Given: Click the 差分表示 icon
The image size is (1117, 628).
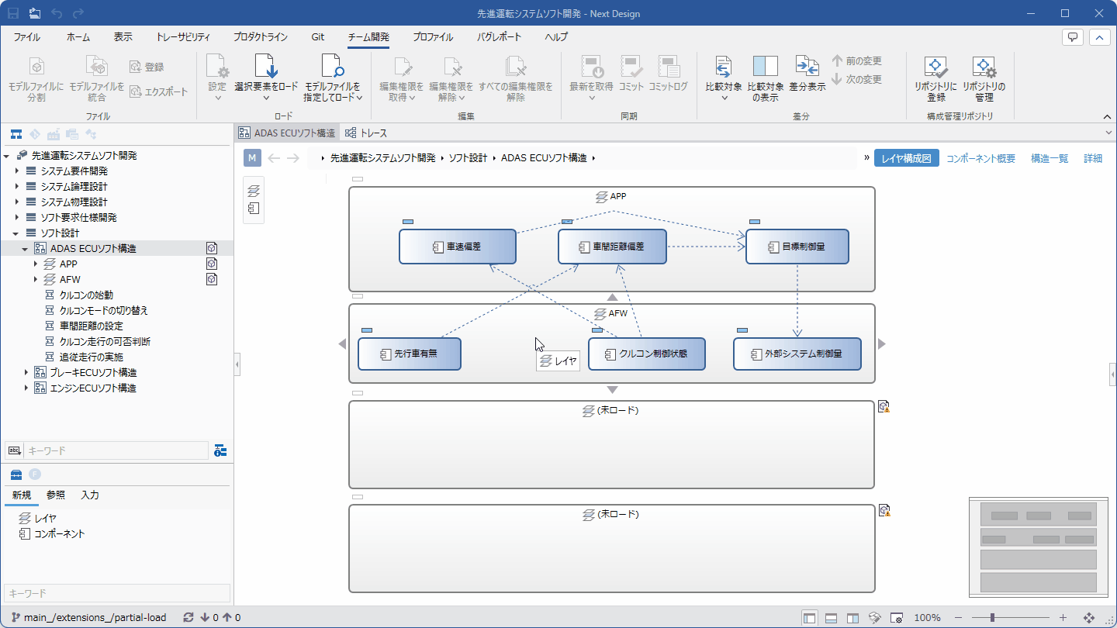Looking at the screenshot, I should click(x=807, y=67).
